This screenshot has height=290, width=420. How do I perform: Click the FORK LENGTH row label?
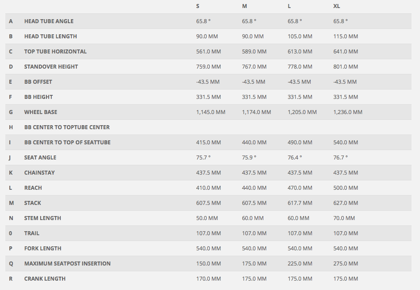click(x=43, y=249)
